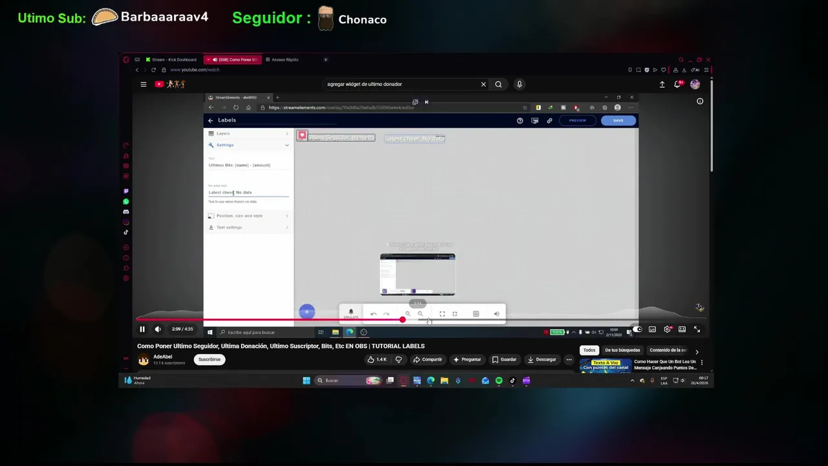Click the SAVE button in the video
Viewport: 828px width, 466px height.
point(618,120)
